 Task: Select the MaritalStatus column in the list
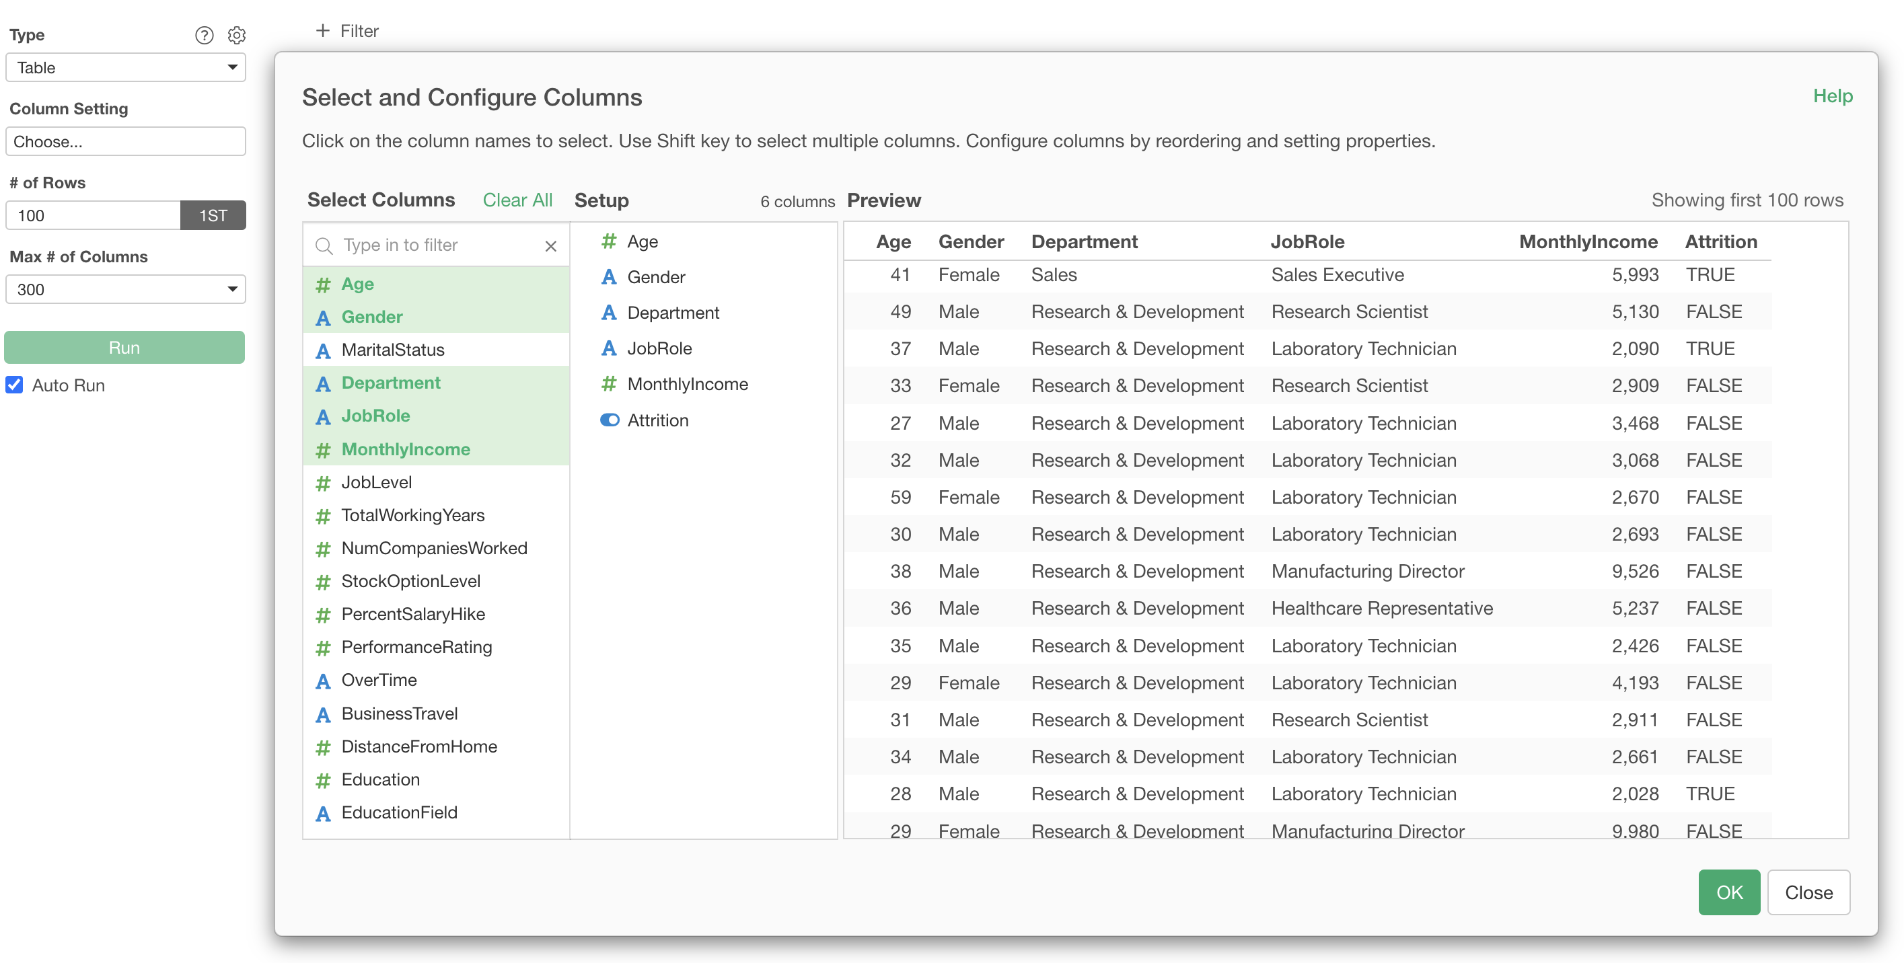click(392, 350)
